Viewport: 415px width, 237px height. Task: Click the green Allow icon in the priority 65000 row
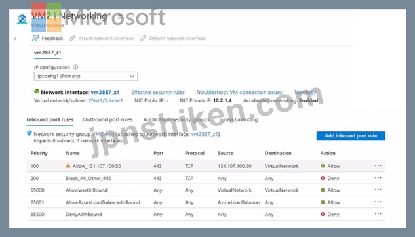(323, 190)
